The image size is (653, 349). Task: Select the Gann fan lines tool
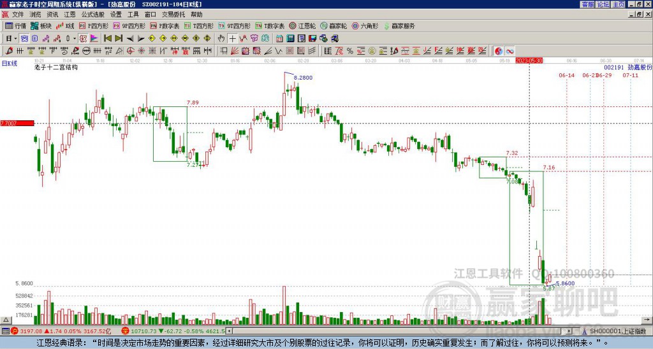pyautogui.click(x=235, y=51)
